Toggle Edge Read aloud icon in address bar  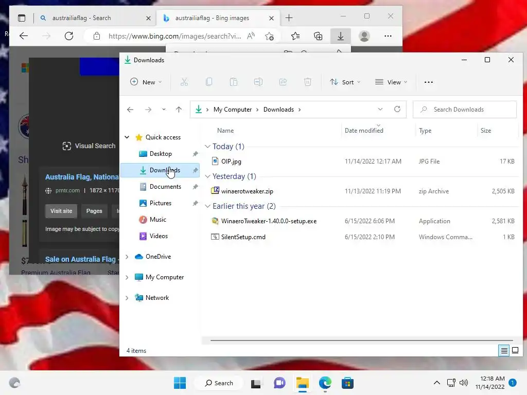[x=251, y=36]
